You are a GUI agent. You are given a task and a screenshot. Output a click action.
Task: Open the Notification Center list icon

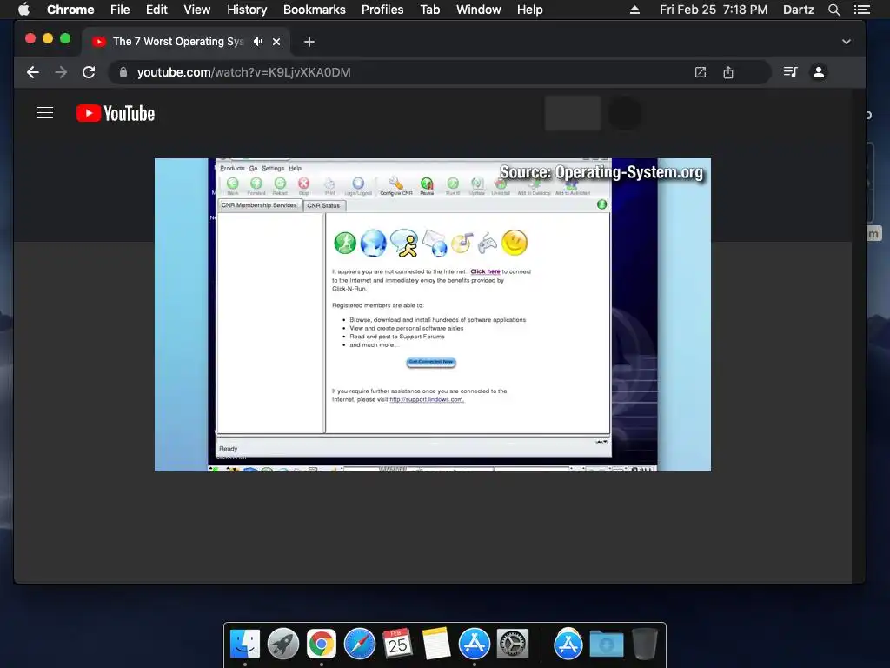(x=861, y=10)
